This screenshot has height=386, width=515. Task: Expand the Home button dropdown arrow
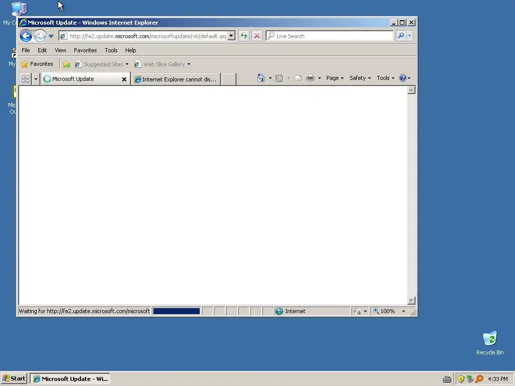270,78
